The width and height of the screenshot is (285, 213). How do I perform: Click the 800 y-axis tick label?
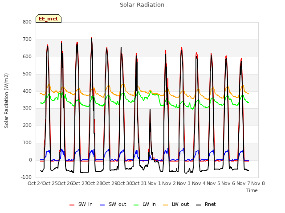coord(27,22)
